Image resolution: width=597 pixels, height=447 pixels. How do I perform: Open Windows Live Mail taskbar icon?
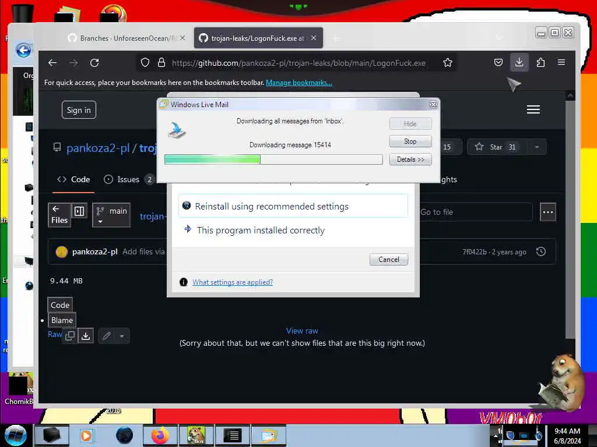coord(268,435)
